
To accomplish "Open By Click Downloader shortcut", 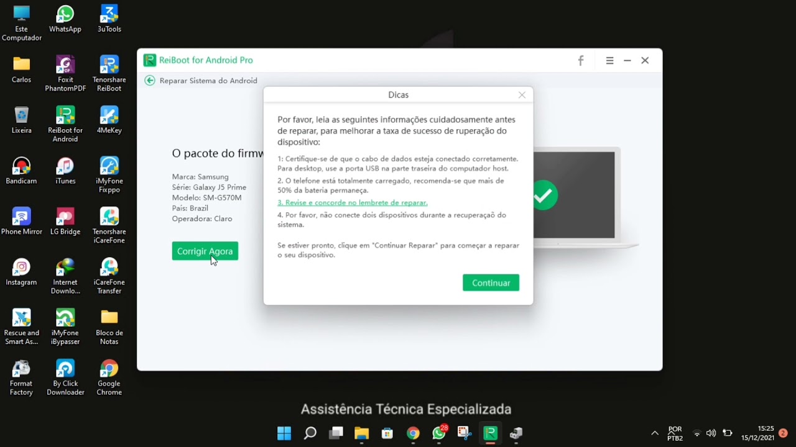I will coord(65,377).
